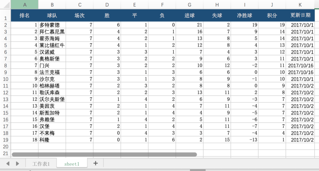This screenshot has height=171, width=319.
Task: Select the cell containing 多特蒙德
Action: click(x=52, y=25)
